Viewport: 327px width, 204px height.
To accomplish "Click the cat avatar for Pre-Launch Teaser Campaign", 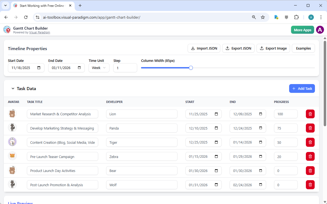I will (x=12, y=156).
